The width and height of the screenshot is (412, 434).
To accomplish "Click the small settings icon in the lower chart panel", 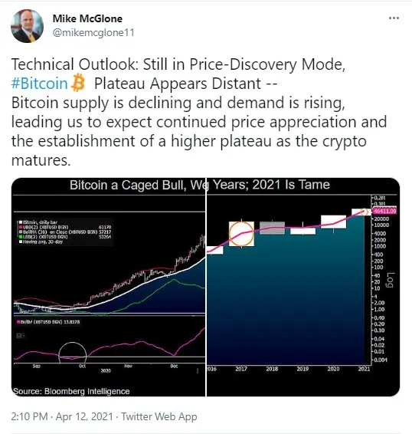I will tap(20, 336).
